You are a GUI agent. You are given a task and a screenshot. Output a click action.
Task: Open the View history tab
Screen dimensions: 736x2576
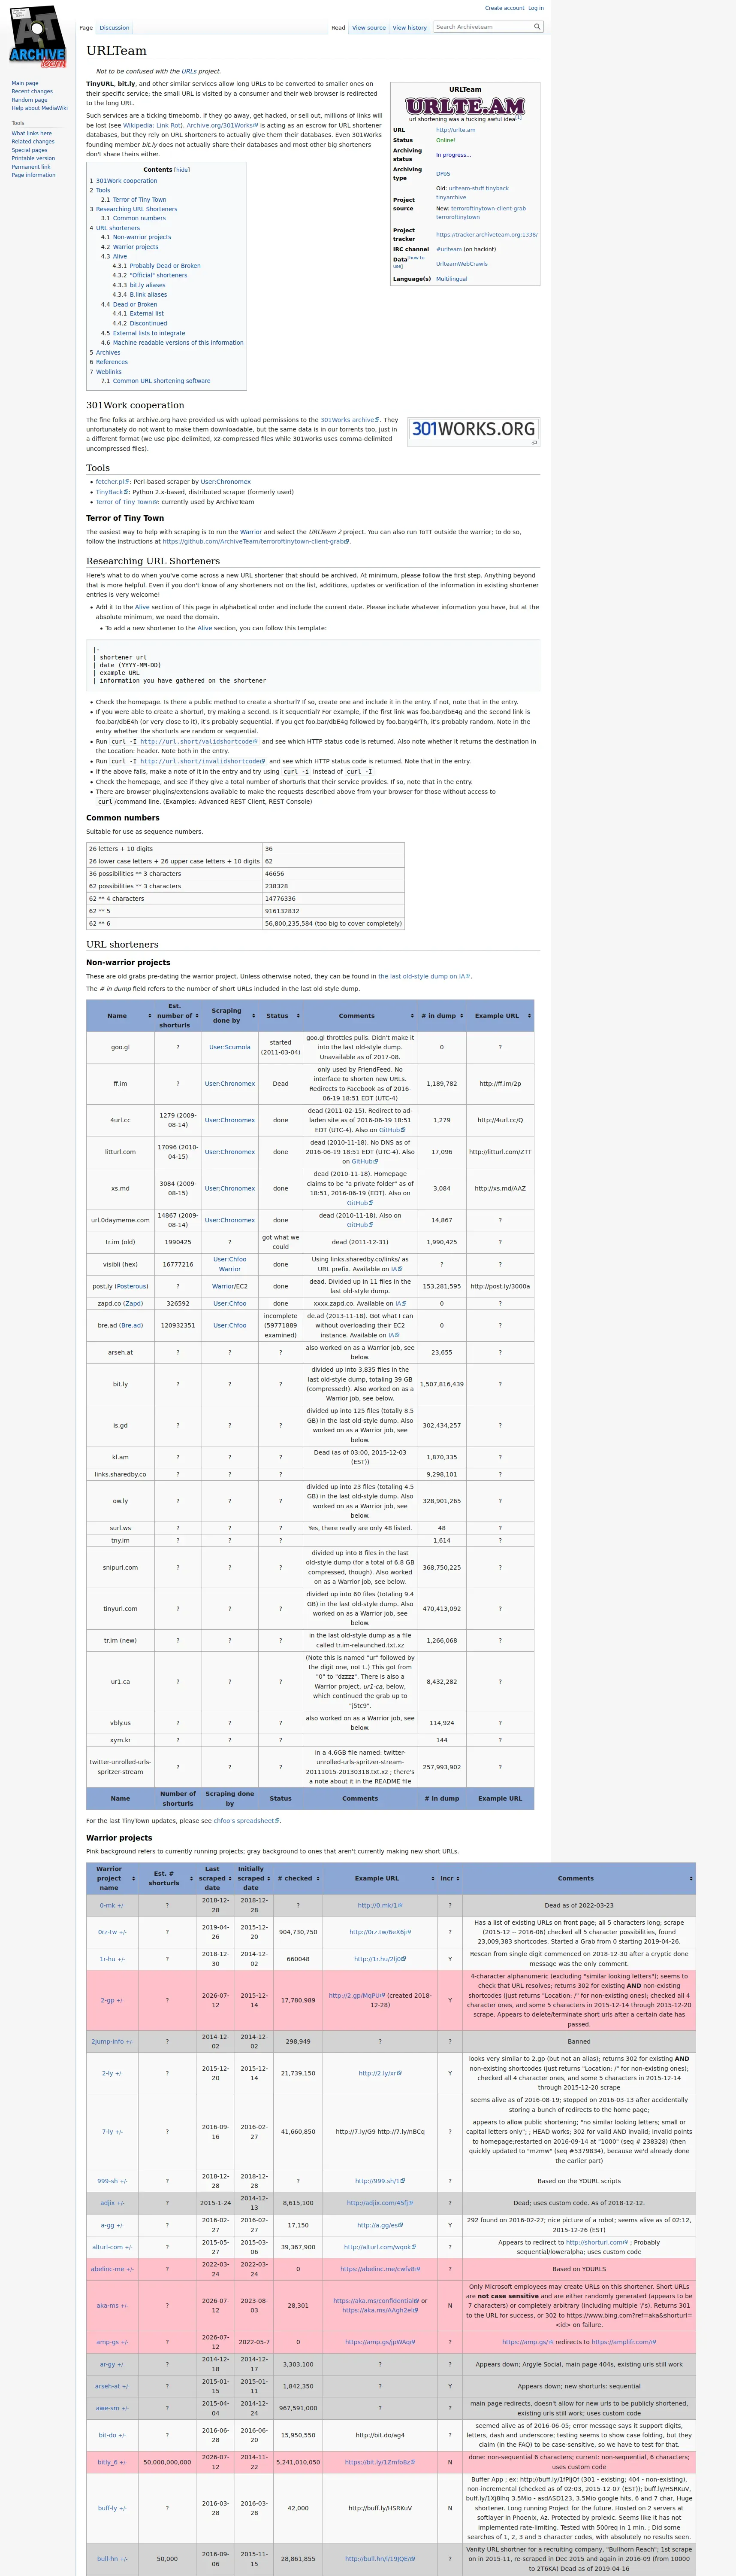tap(410, 28)
